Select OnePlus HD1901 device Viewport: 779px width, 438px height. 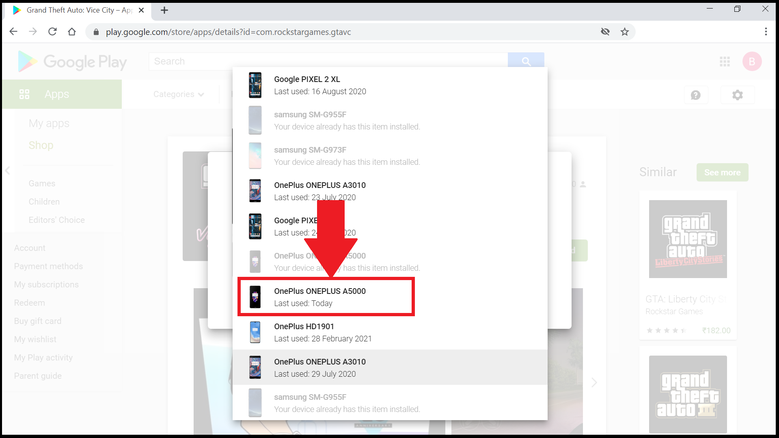390,332
